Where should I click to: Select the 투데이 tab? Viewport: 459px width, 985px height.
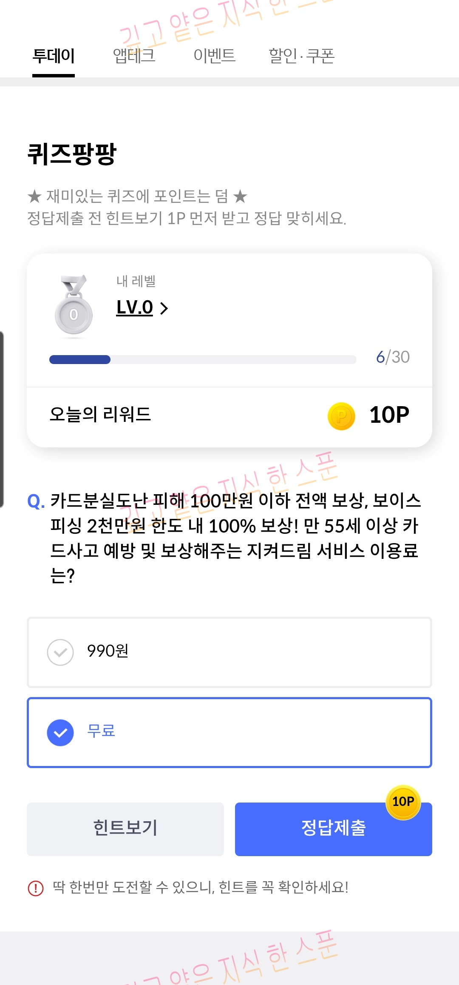pos(54,56)
